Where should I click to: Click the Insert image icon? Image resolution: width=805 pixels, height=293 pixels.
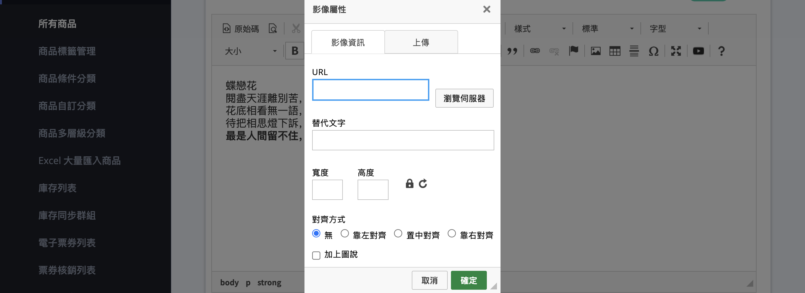click(x=596, y=51)
